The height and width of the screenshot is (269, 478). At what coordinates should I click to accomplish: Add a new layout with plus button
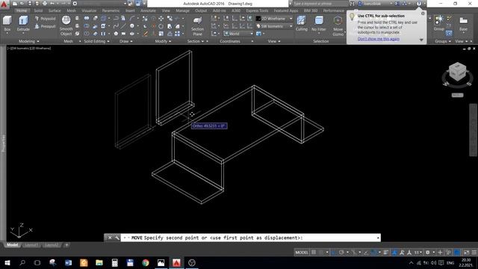pyautogui.click(x=66, y=245)
